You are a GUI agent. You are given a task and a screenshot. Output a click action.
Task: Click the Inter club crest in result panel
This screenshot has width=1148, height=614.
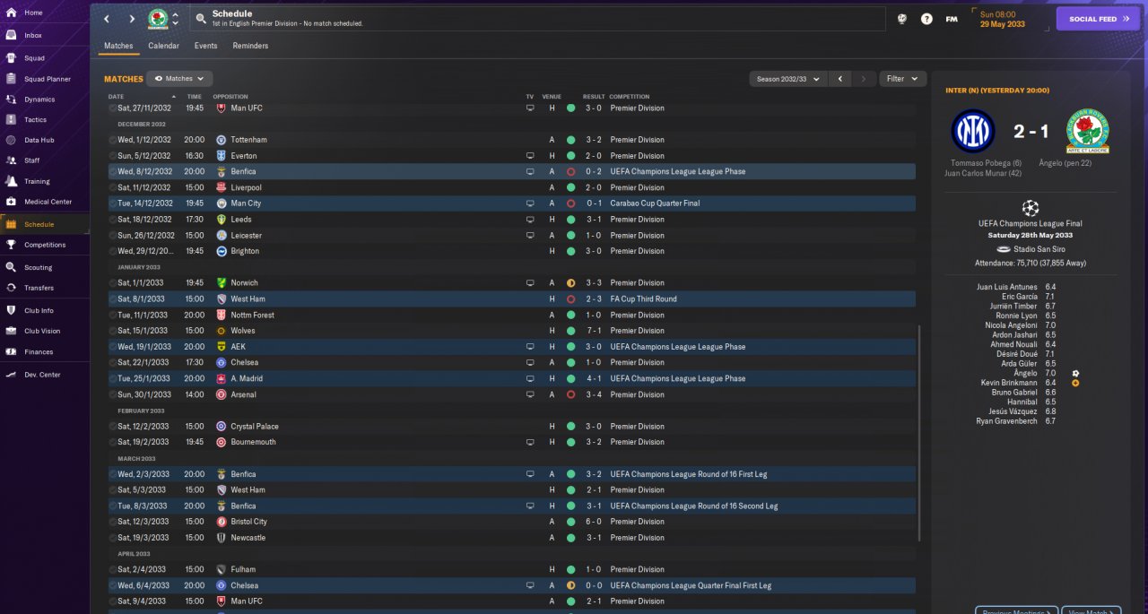point(973,131)
